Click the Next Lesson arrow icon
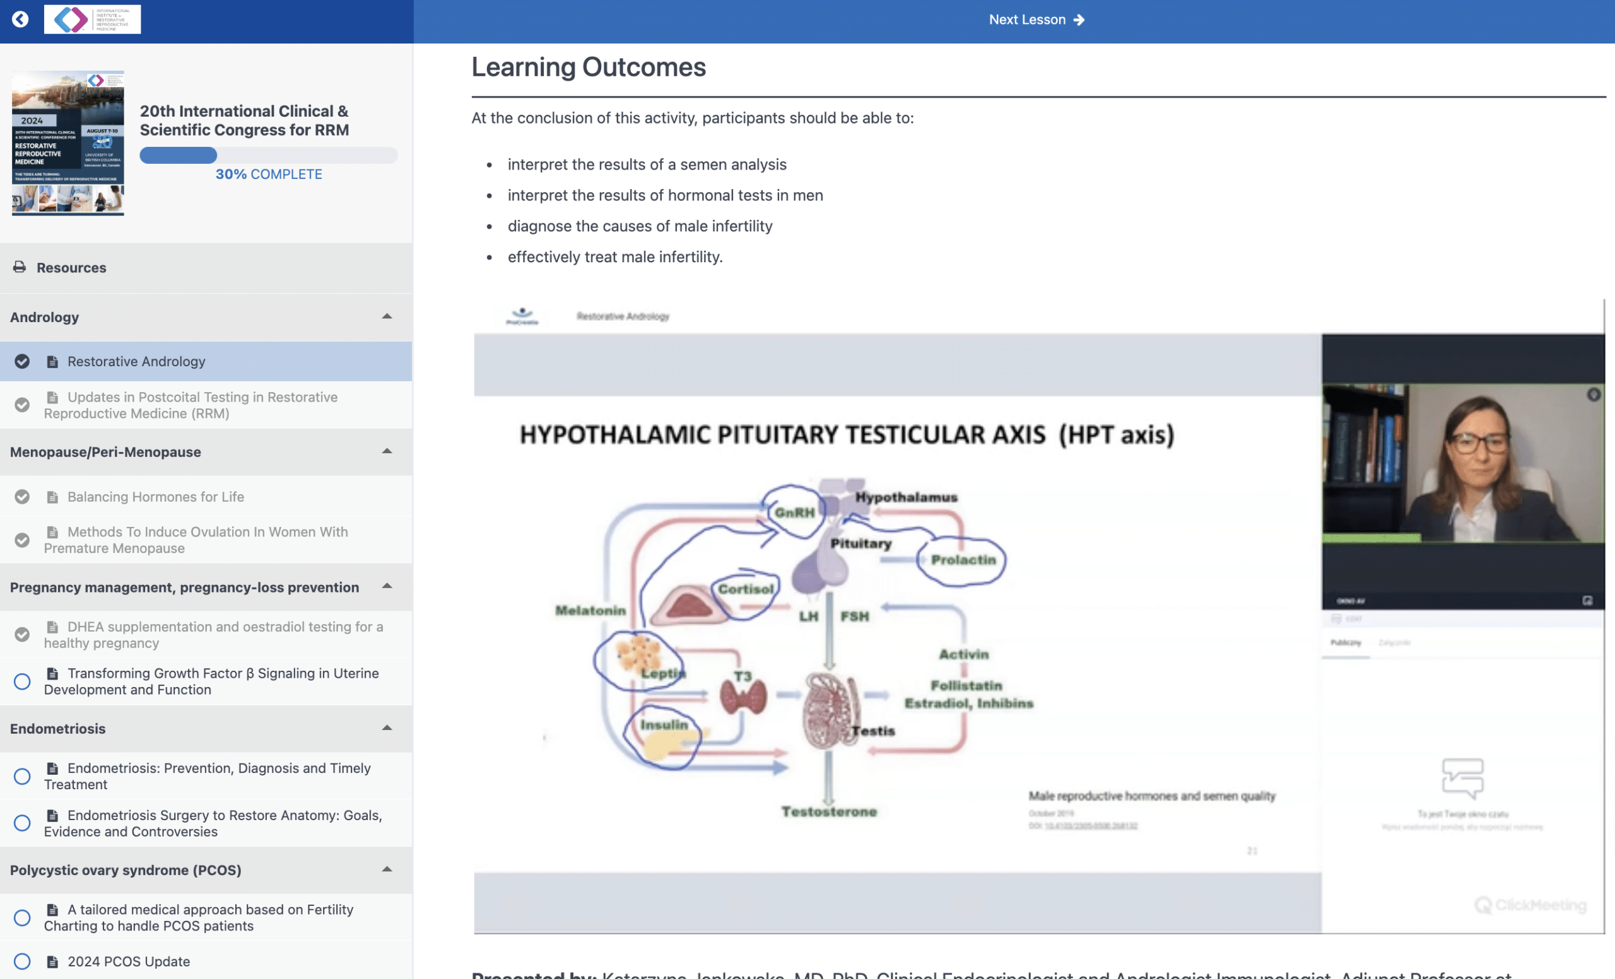Viewport: 1615px width, 979px height. click(x=1079, y=20)
